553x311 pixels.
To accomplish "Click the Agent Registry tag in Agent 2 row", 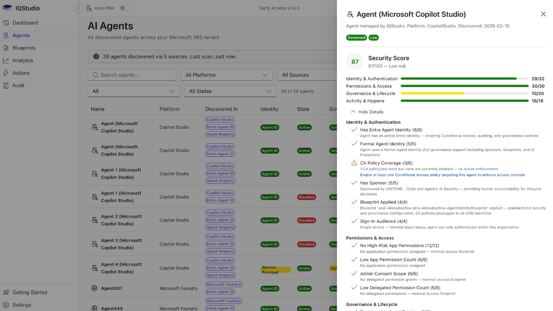I will (x=220, y=227).
